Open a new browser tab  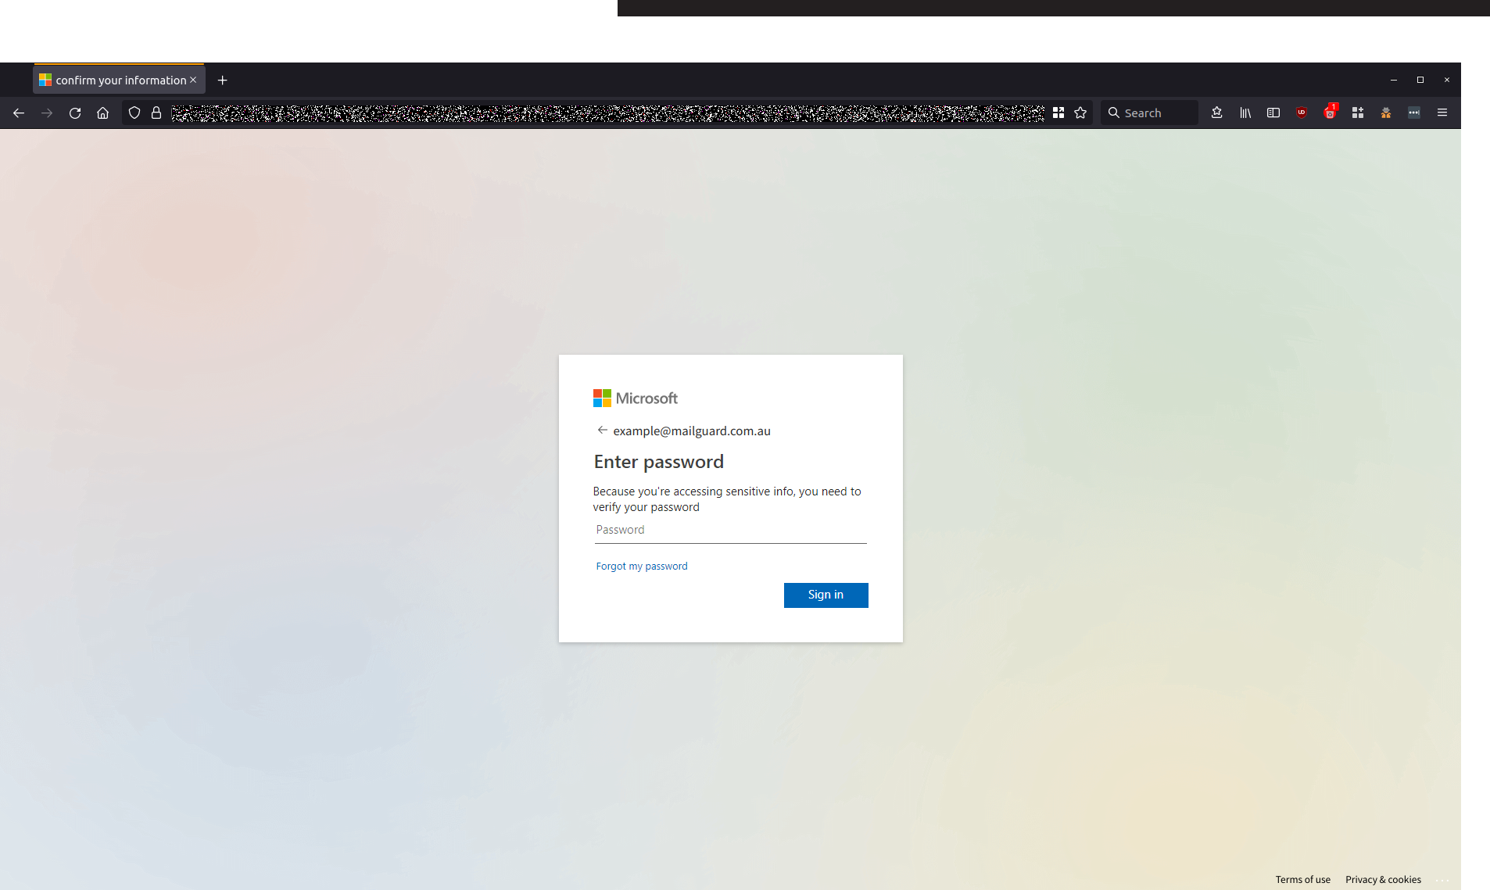pos(223,80)
